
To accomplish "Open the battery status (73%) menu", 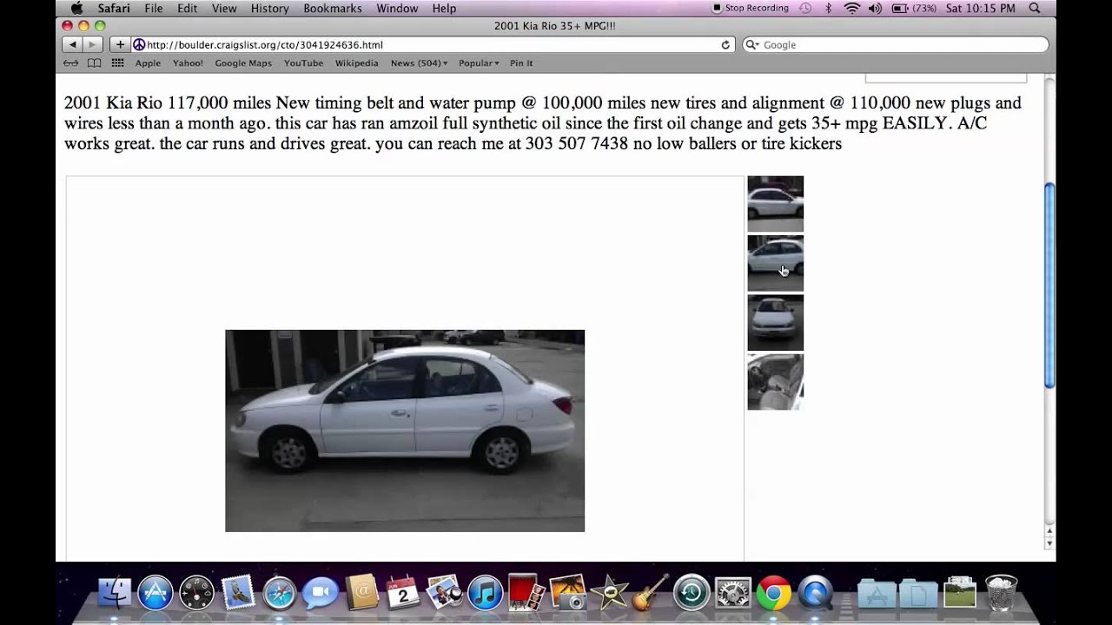I will (x=914, y=8).
